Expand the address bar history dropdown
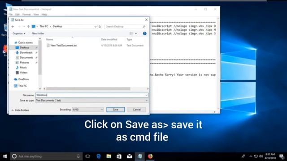This screenshot has height=161, width=287. [x=96, y=27]
